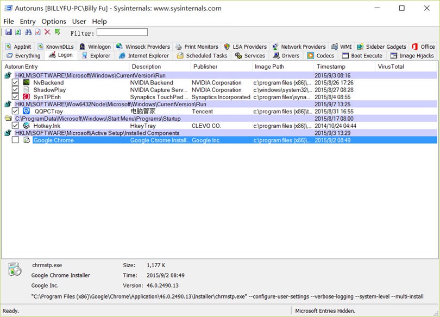Sort by the Timestamp column header
The height and width of the screenshot is (317, 440).
tap(344, 67)
